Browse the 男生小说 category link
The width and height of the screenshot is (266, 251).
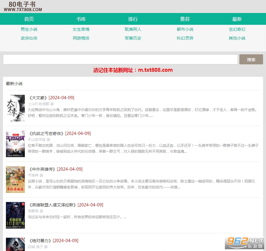(29, 29)
